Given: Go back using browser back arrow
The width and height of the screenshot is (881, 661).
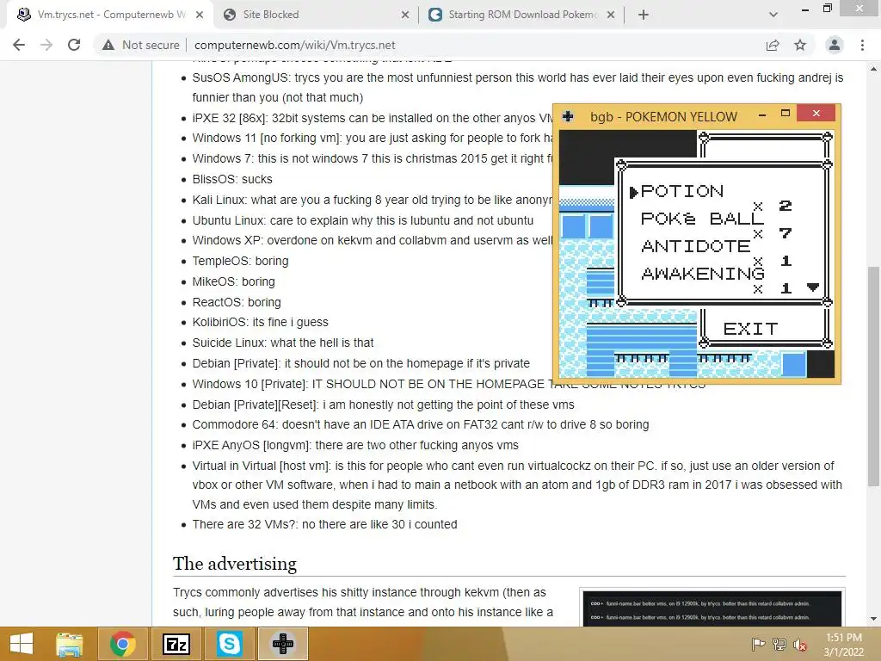Looking at the screenshot, I should pos(19,45).
